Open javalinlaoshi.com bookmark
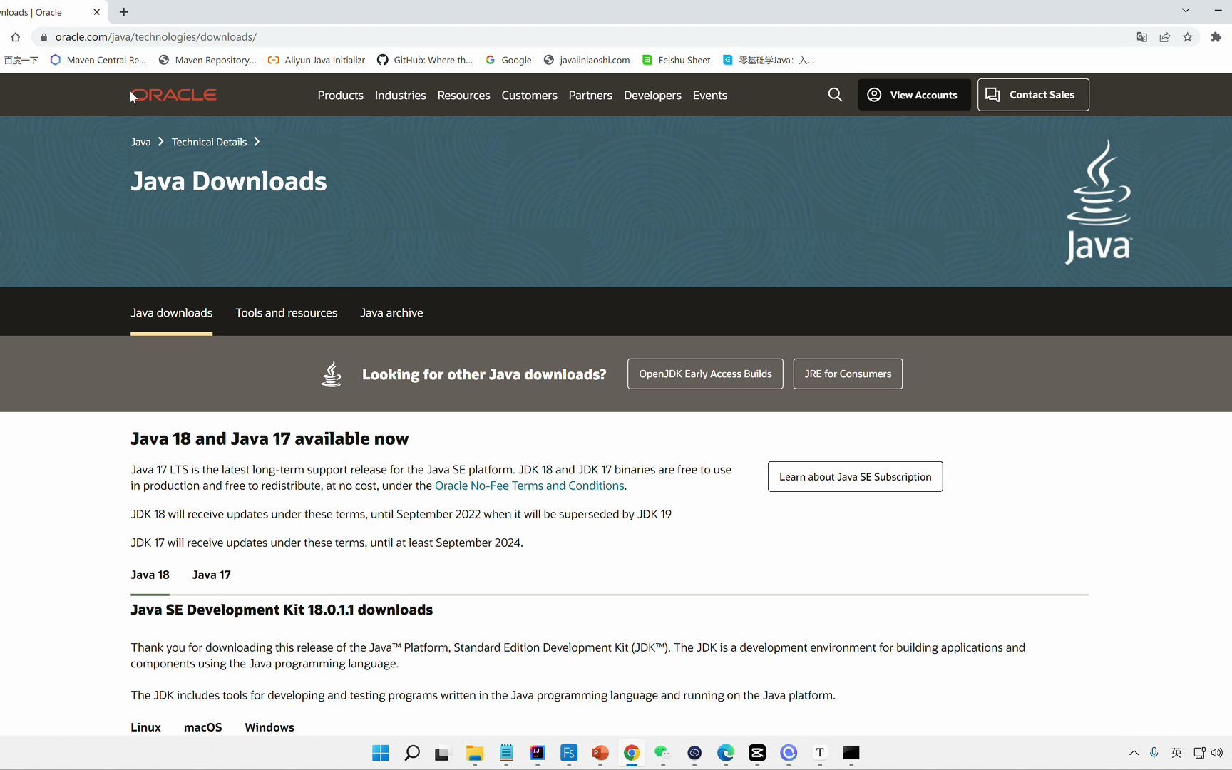Image resolution: width=1232 pixels, height=770 pixels. click(x=587, y=60)
